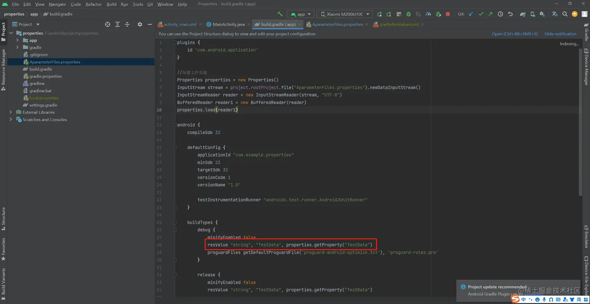Toggle the Resource Manager tool window
This screenshot has height=304, width=590.
pos(4,70)
